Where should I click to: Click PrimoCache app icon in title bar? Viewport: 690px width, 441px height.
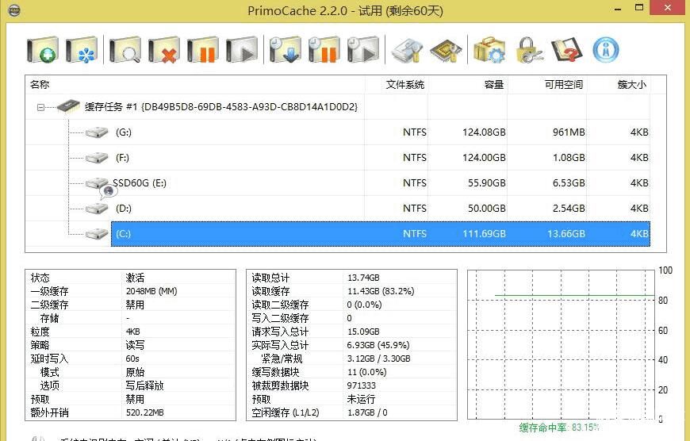[14, 10]
